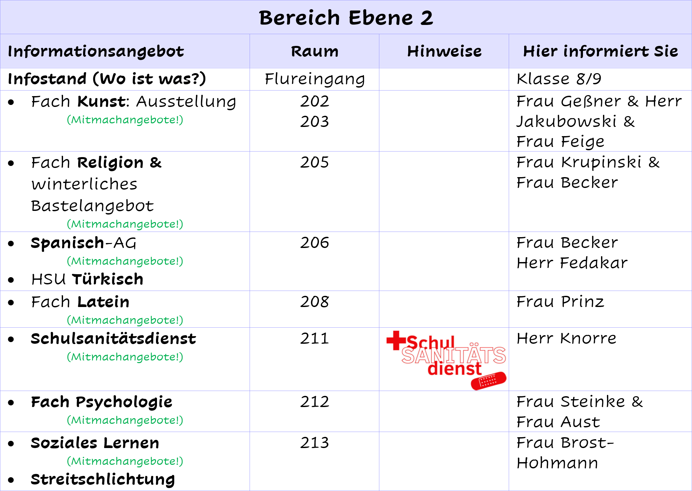This screenshot has width=692, height=491.
Task: Click Mitmachangebote note under Soziales Lernen
Action: 125,461
